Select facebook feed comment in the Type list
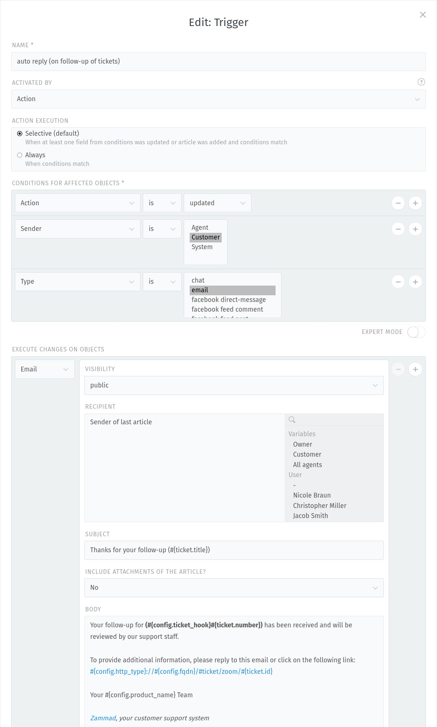Screen dimensions: 437x727 [232, 309]
